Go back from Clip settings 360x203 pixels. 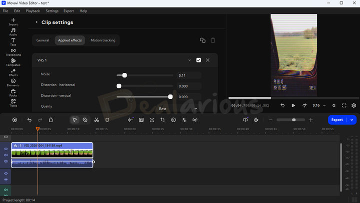click(36, 22)
